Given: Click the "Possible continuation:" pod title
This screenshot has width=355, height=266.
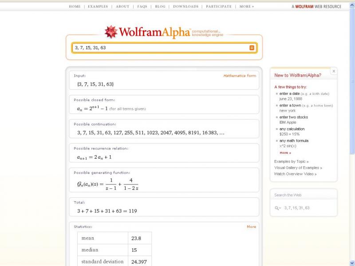Looking at the screenshot, I should (95, 124).
